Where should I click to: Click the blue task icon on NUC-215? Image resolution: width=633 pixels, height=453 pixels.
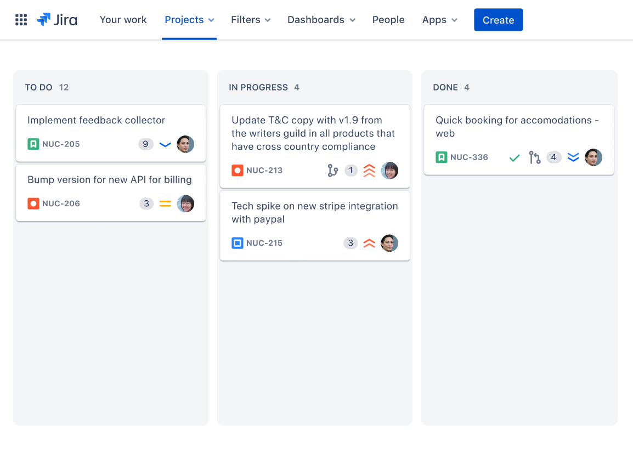coord(237,242)
